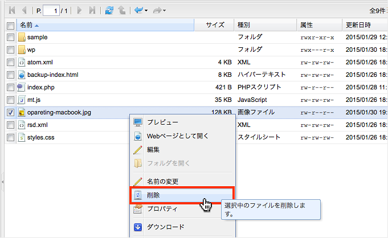Click the blue download arrow icon
The image size is (388, 238).
(x=138, y=227)
